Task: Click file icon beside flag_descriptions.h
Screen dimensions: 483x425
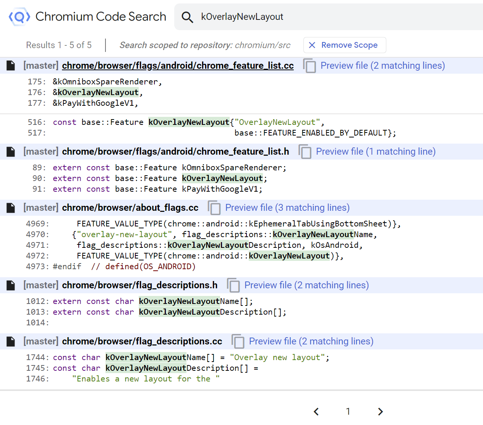Action: pos(11,285)
